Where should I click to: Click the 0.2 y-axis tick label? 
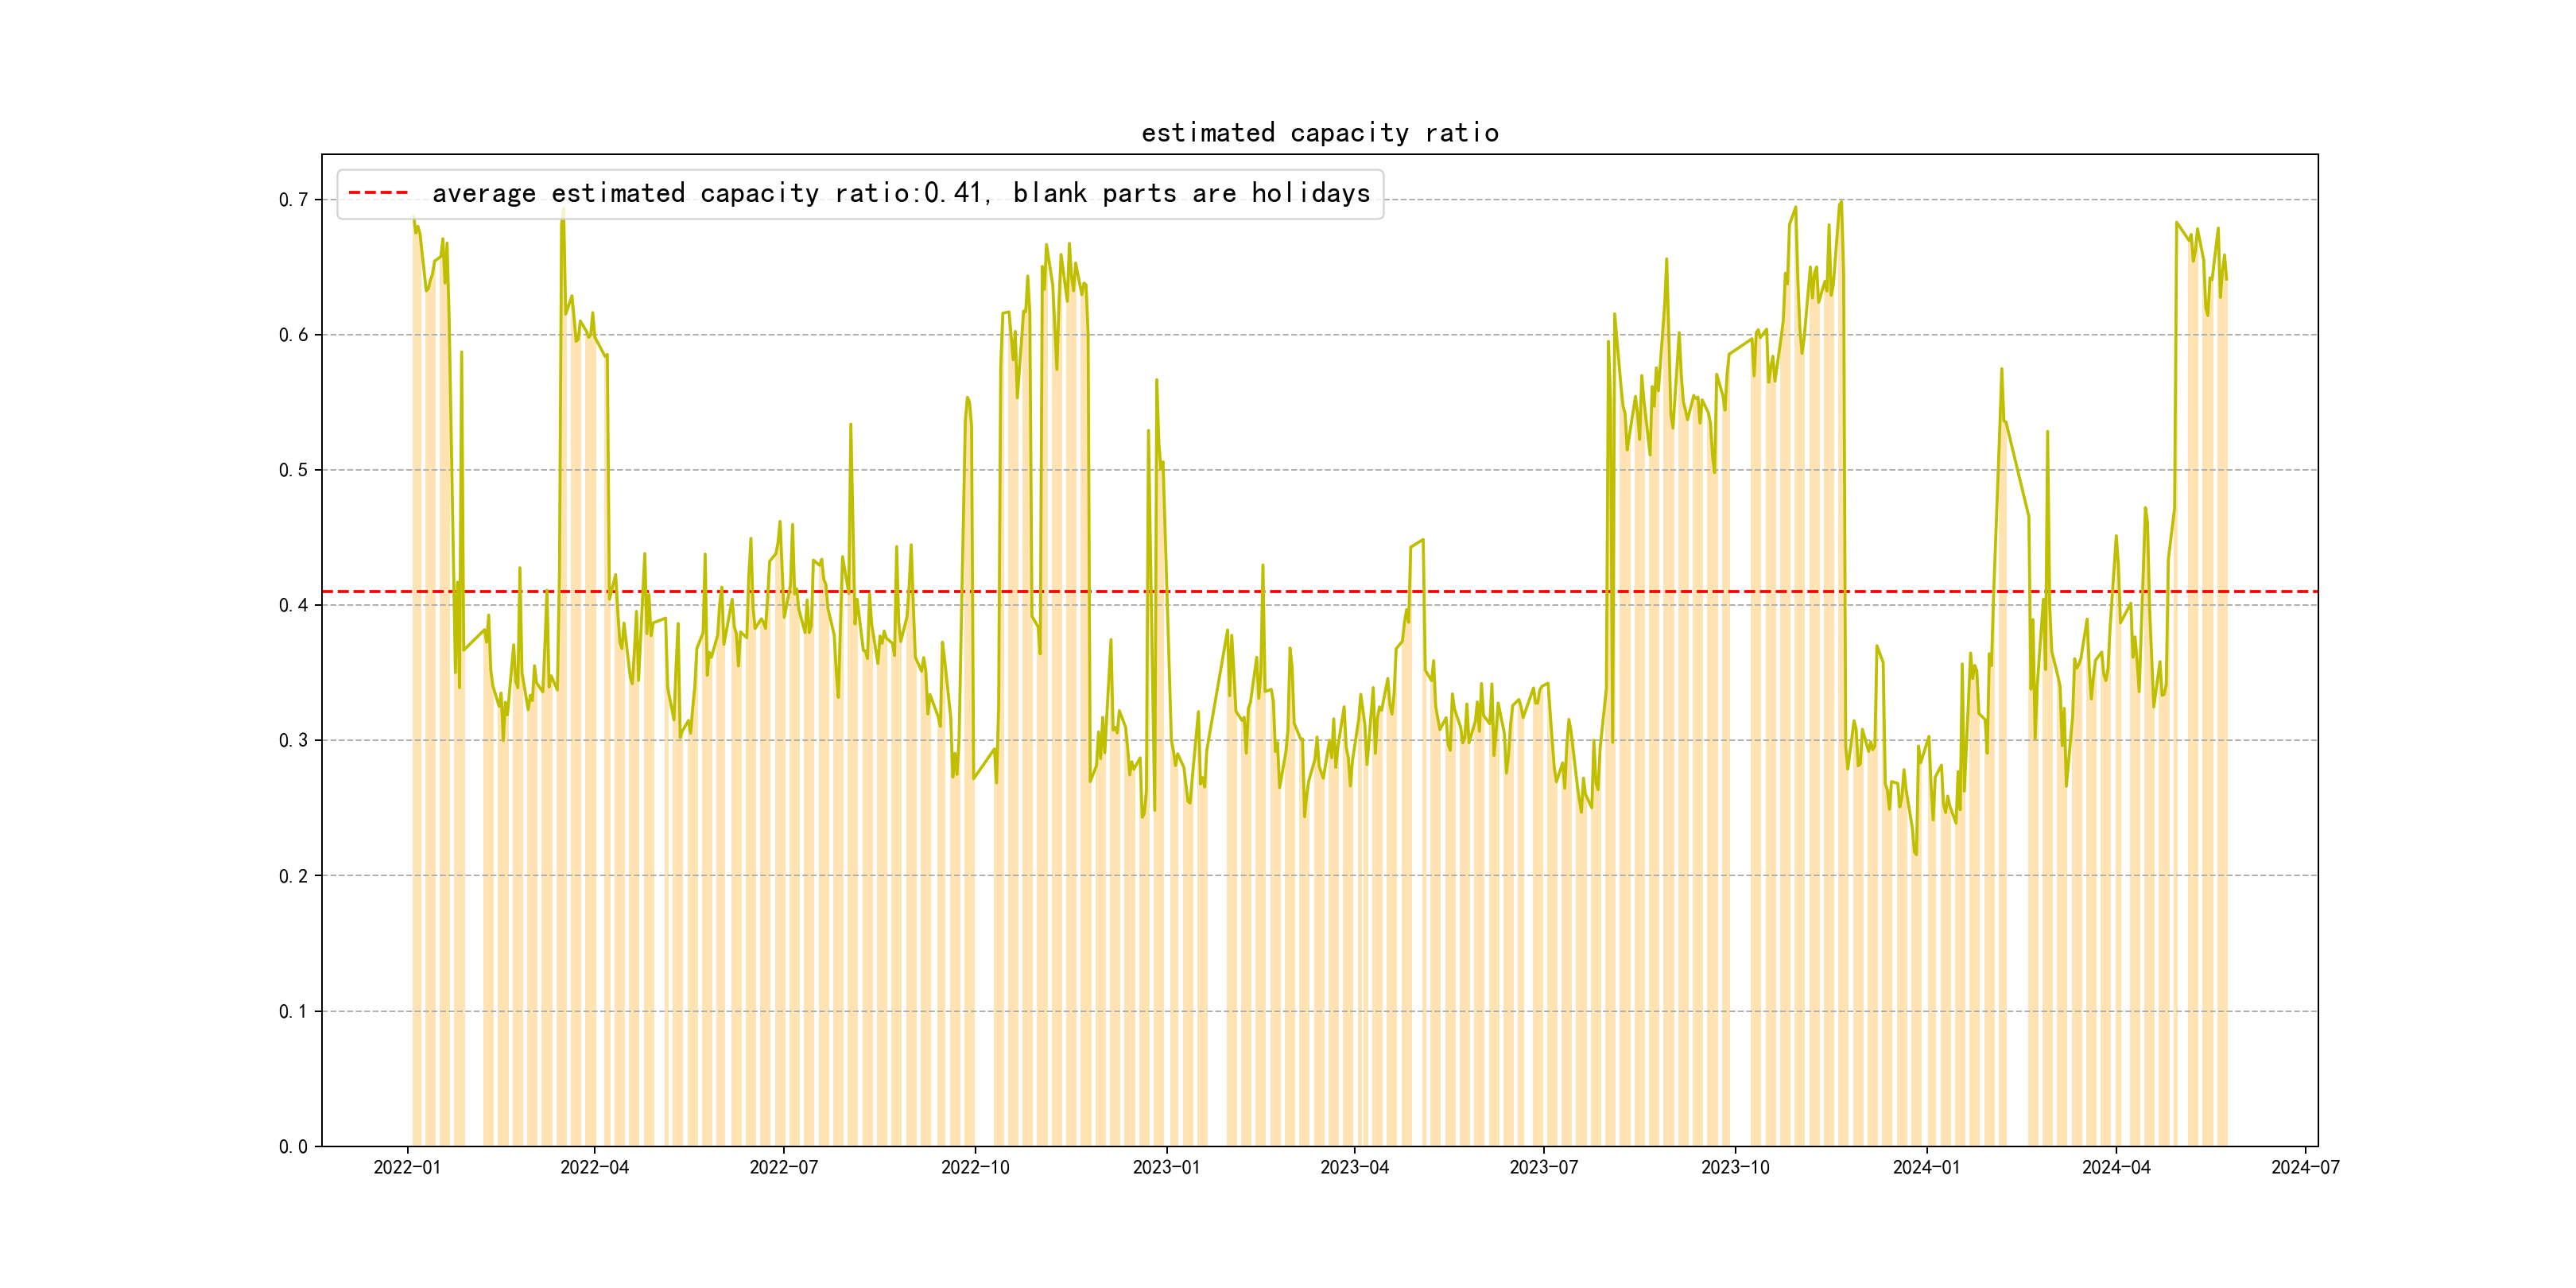point(293,876)
